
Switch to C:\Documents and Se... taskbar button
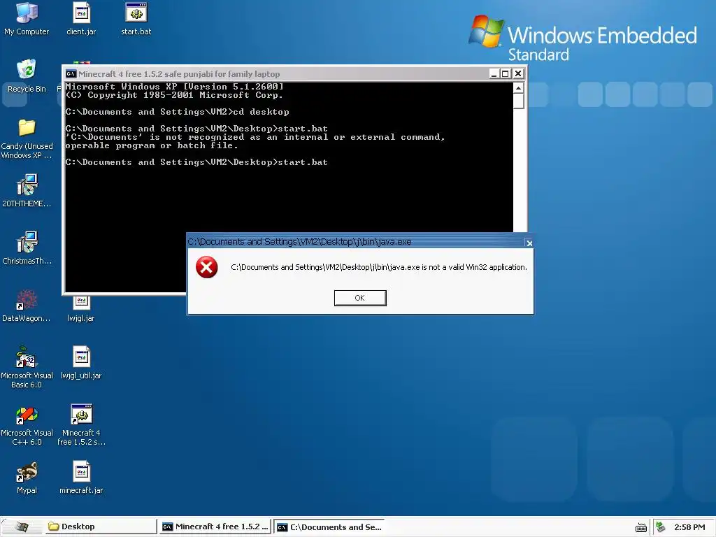[330, 527]
